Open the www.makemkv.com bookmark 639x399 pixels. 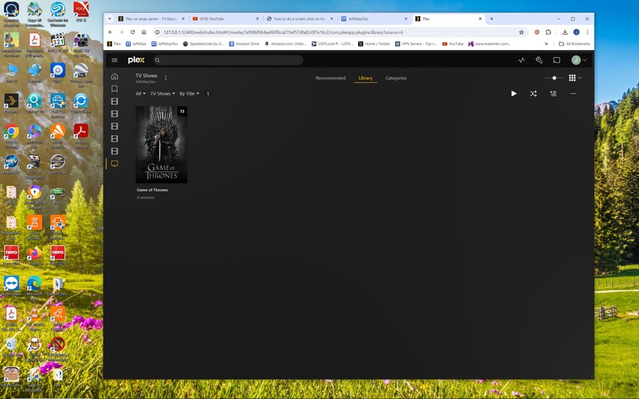click(x=490, y=44)
